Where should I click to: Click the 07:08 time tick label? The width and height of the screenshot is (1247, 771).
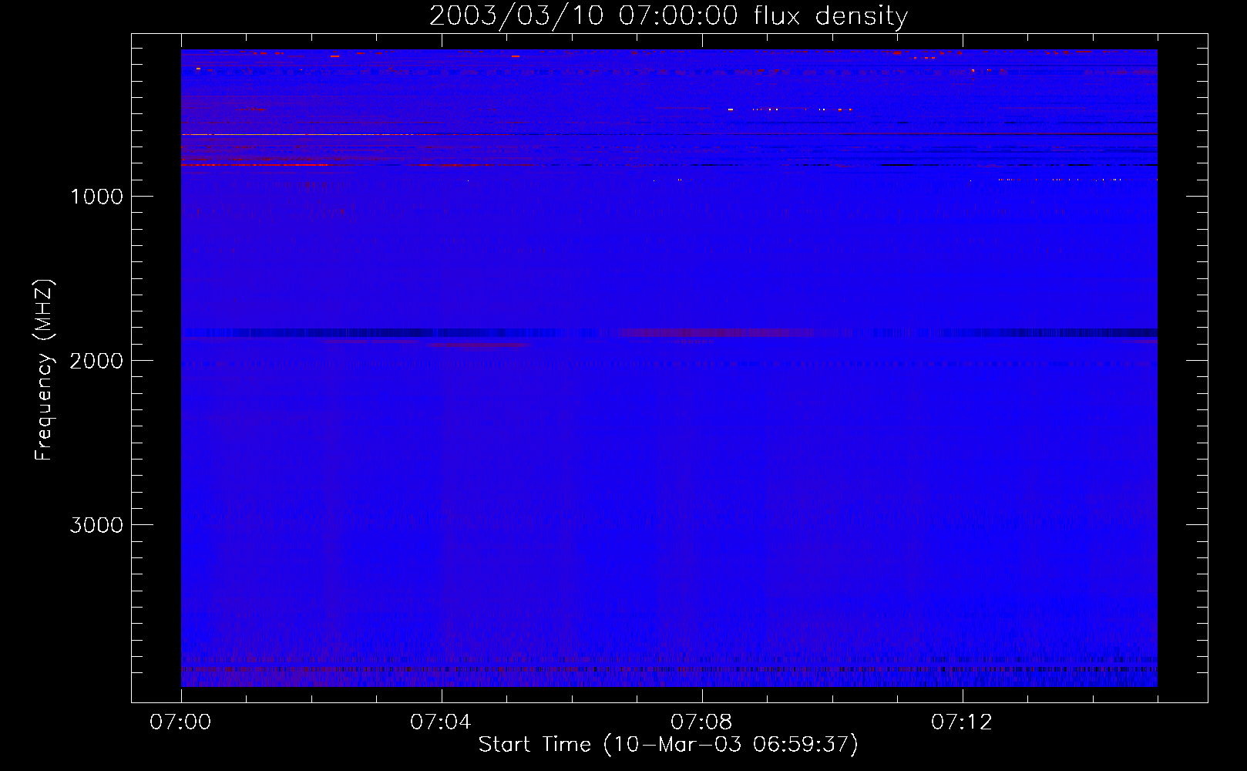pos(701,722)
